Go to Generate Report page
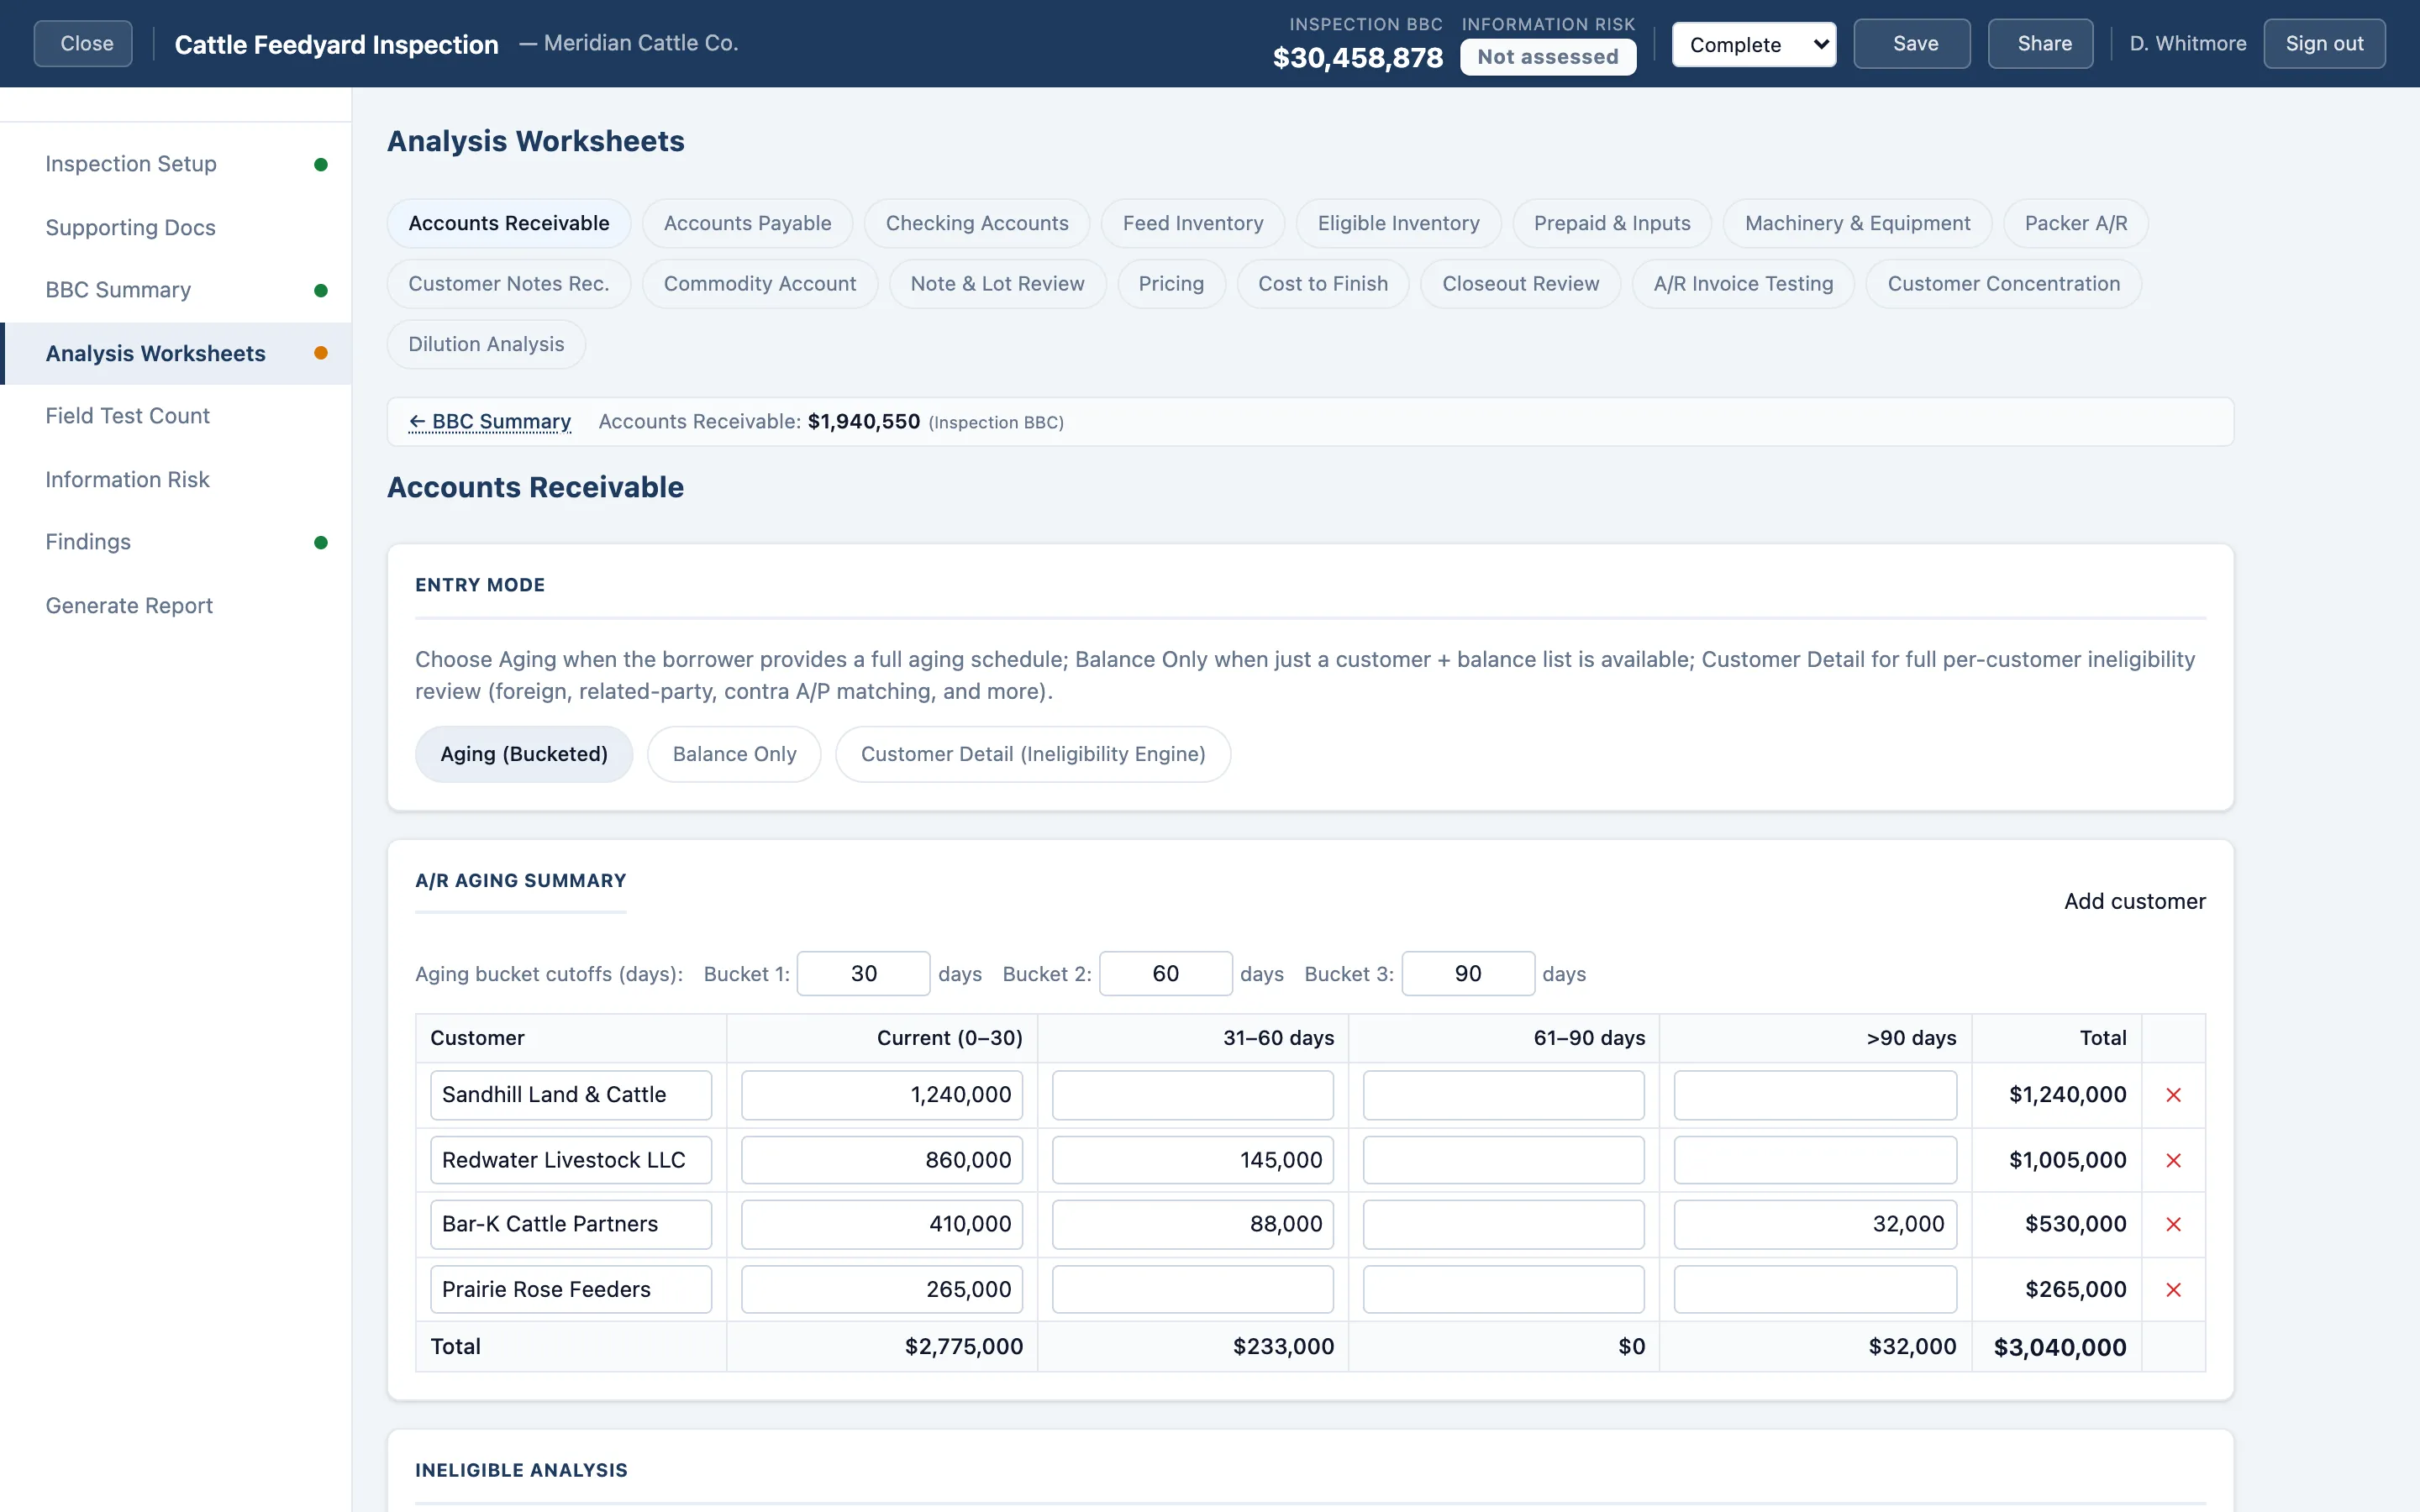2420x1512 pixels. point(176,605)
